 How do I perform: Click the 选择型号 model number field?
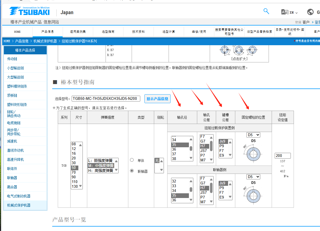tap(106, 99)
